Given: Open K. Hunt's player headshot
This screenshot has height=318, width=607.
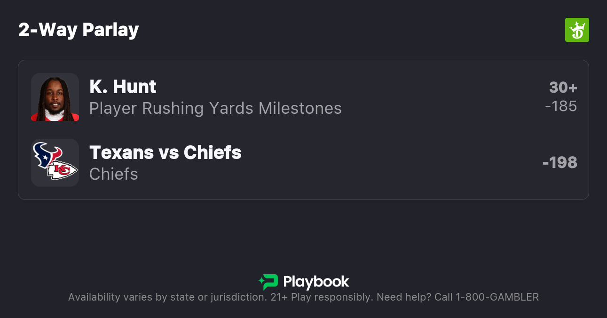Looking at the screenshot, I should (x=55, y=97).
